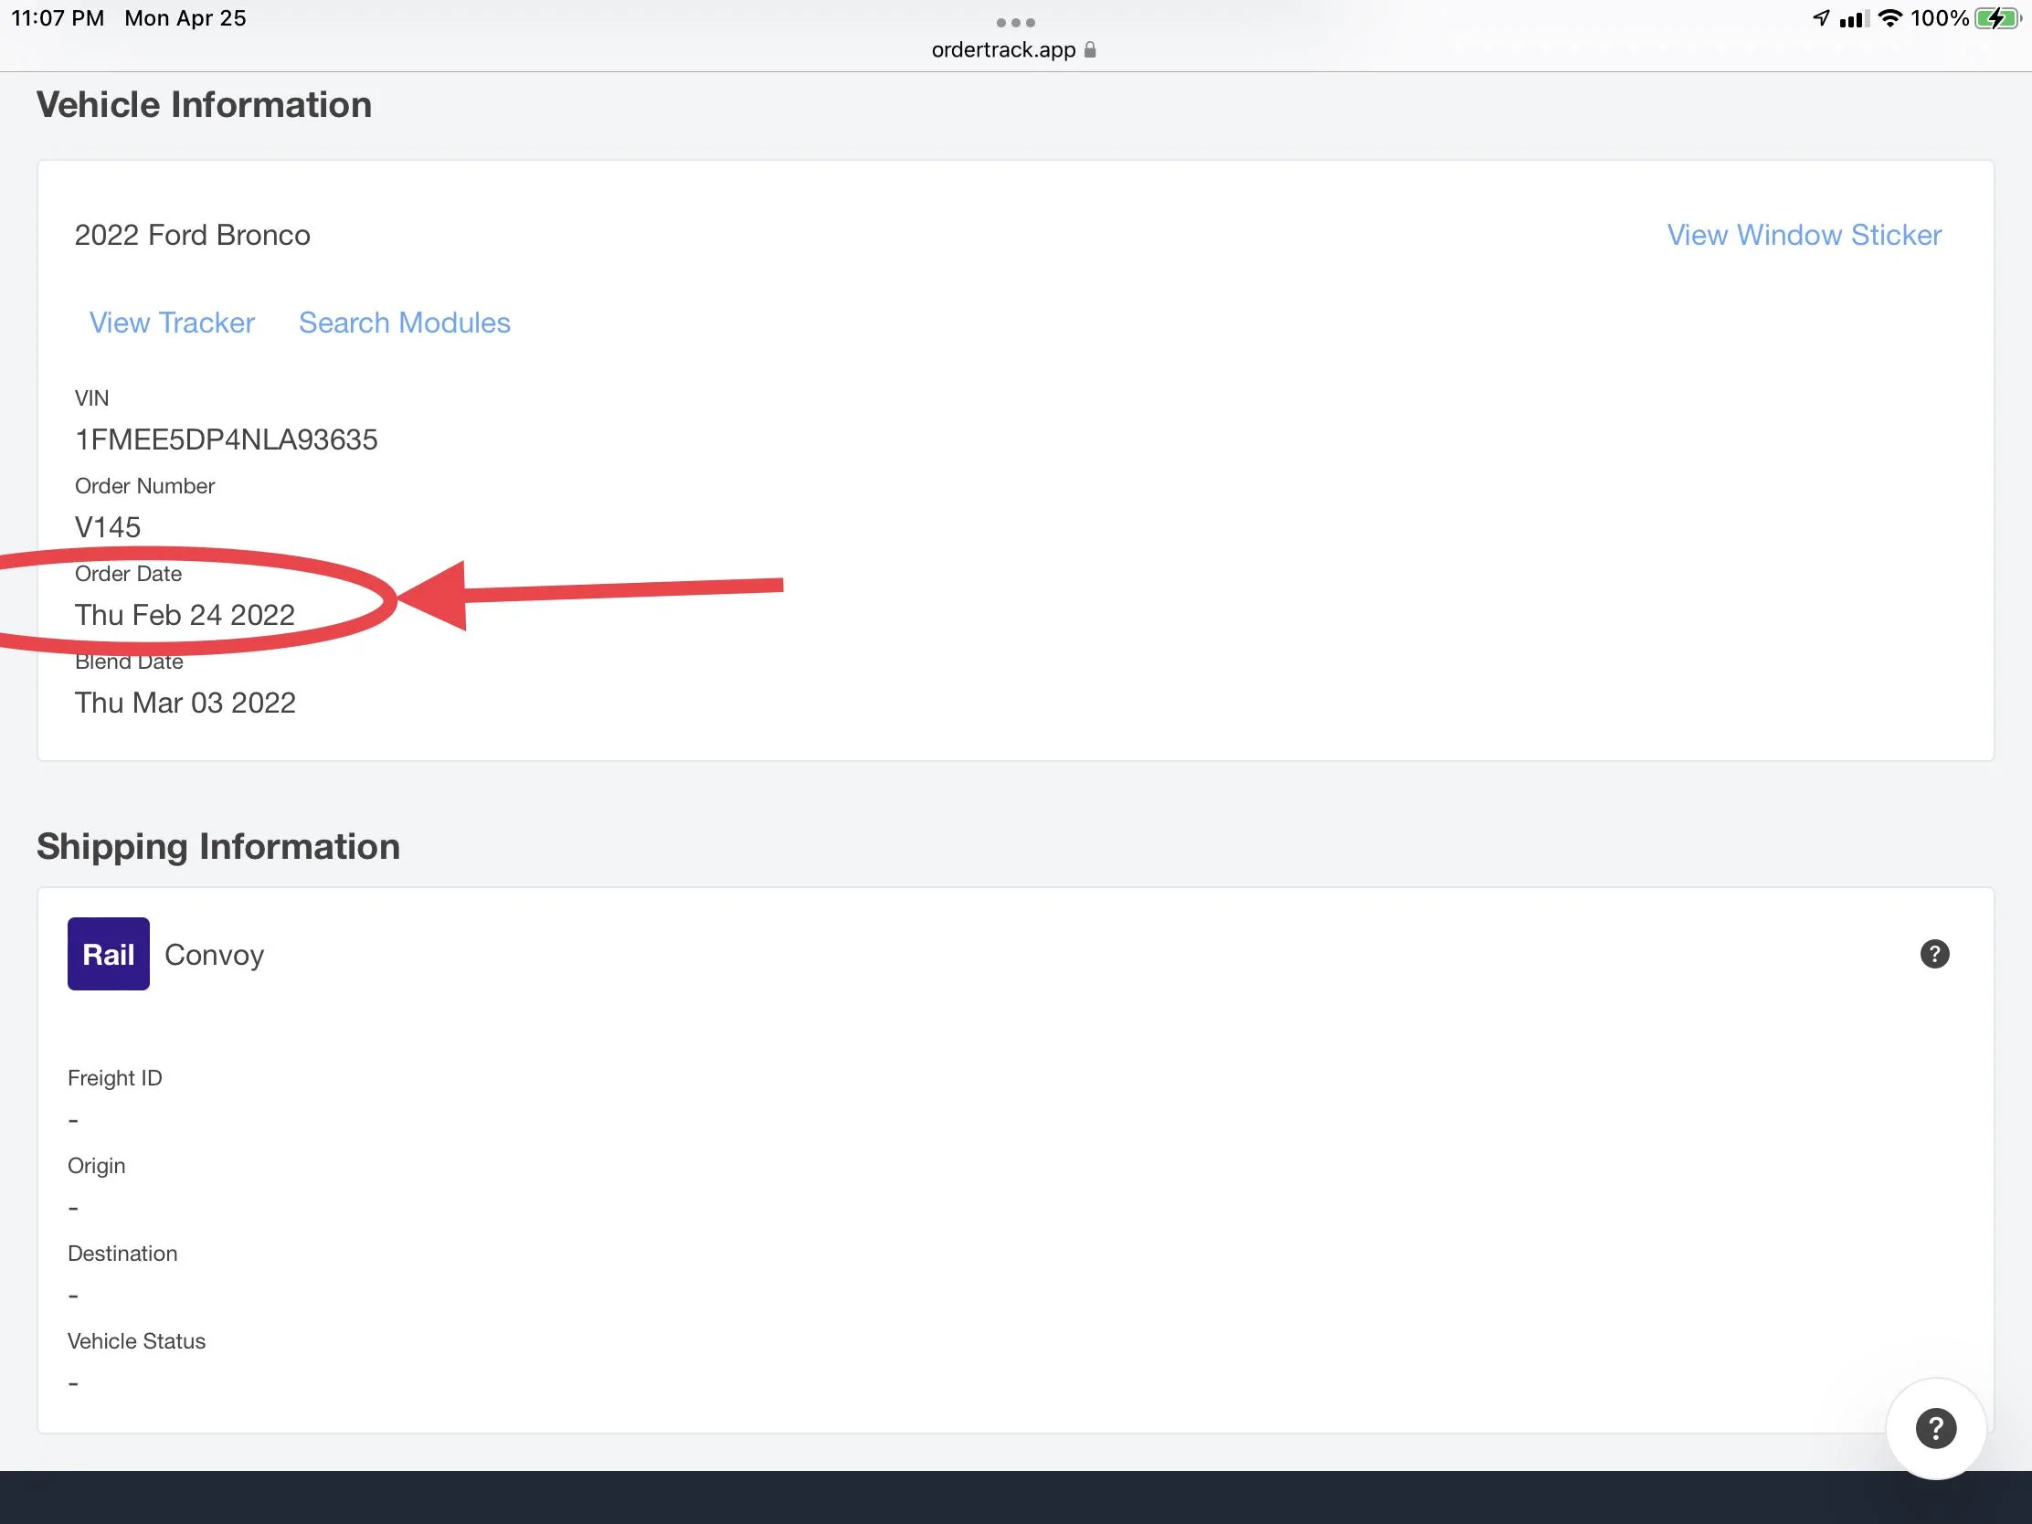Tap the 100% battery percentage text
This screenshot has height=1524, width=2032.
point(1939,18)
